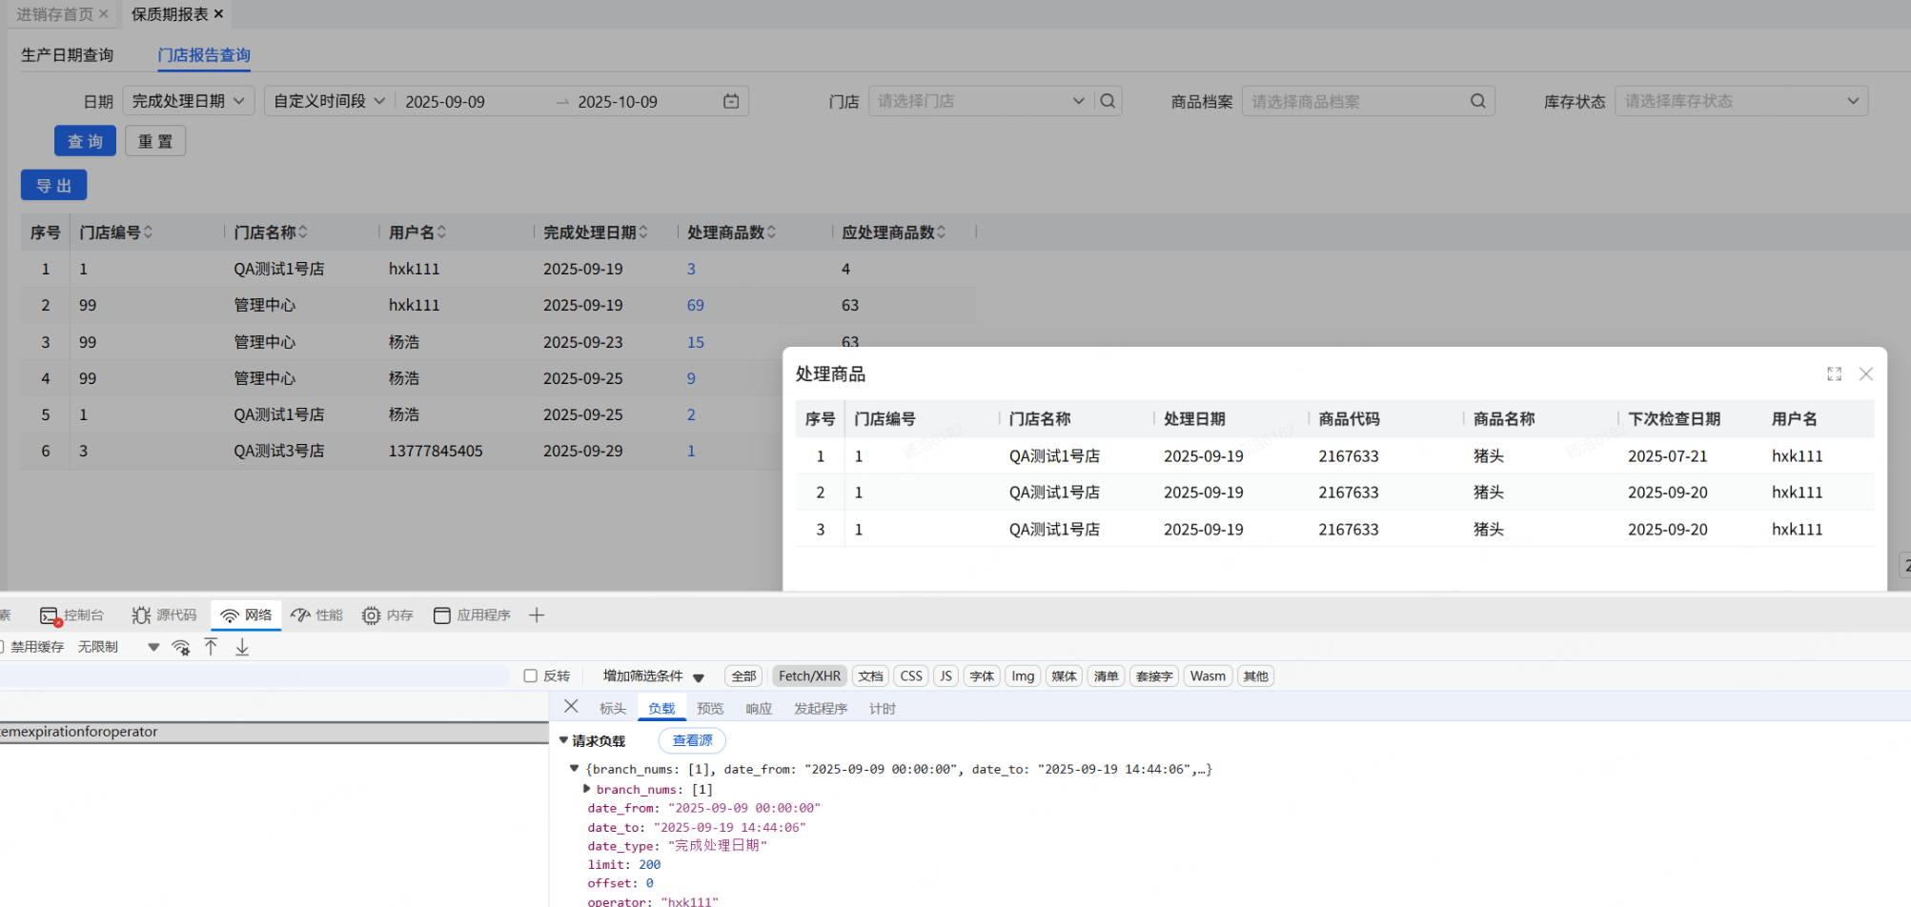Open 处理商品数 link 15
The image size is (1911, 907).
(x=695, y=342)
